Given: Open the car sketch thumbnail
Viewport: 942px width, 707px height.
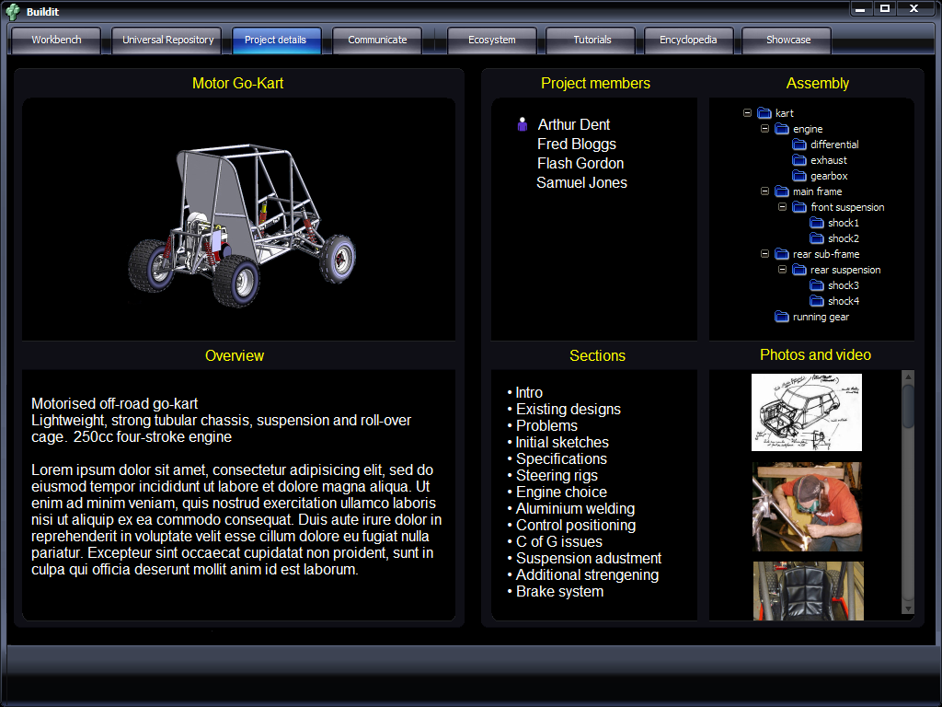Looking at the screenshot, I should click(806, 411).
